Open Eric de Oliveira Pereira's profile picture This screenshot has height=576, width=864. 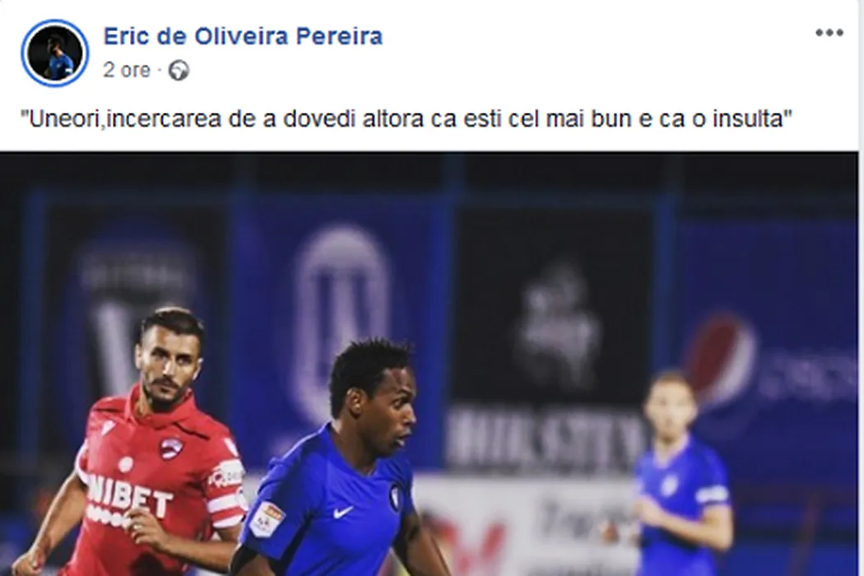[x=55, y=53]
